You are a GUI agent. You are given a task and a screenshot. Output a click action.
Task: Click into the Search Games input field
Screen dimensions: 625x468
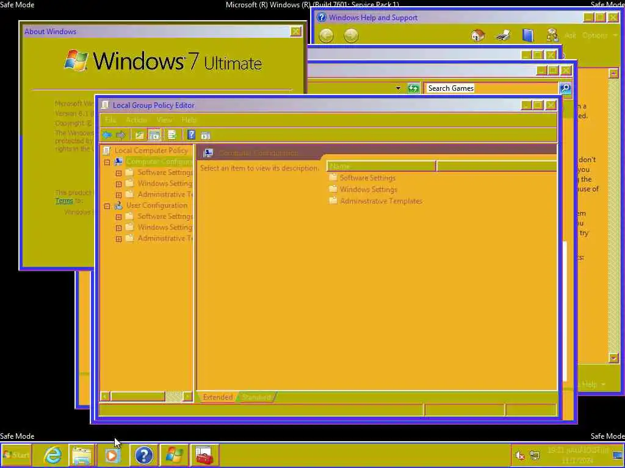(491, 88)
